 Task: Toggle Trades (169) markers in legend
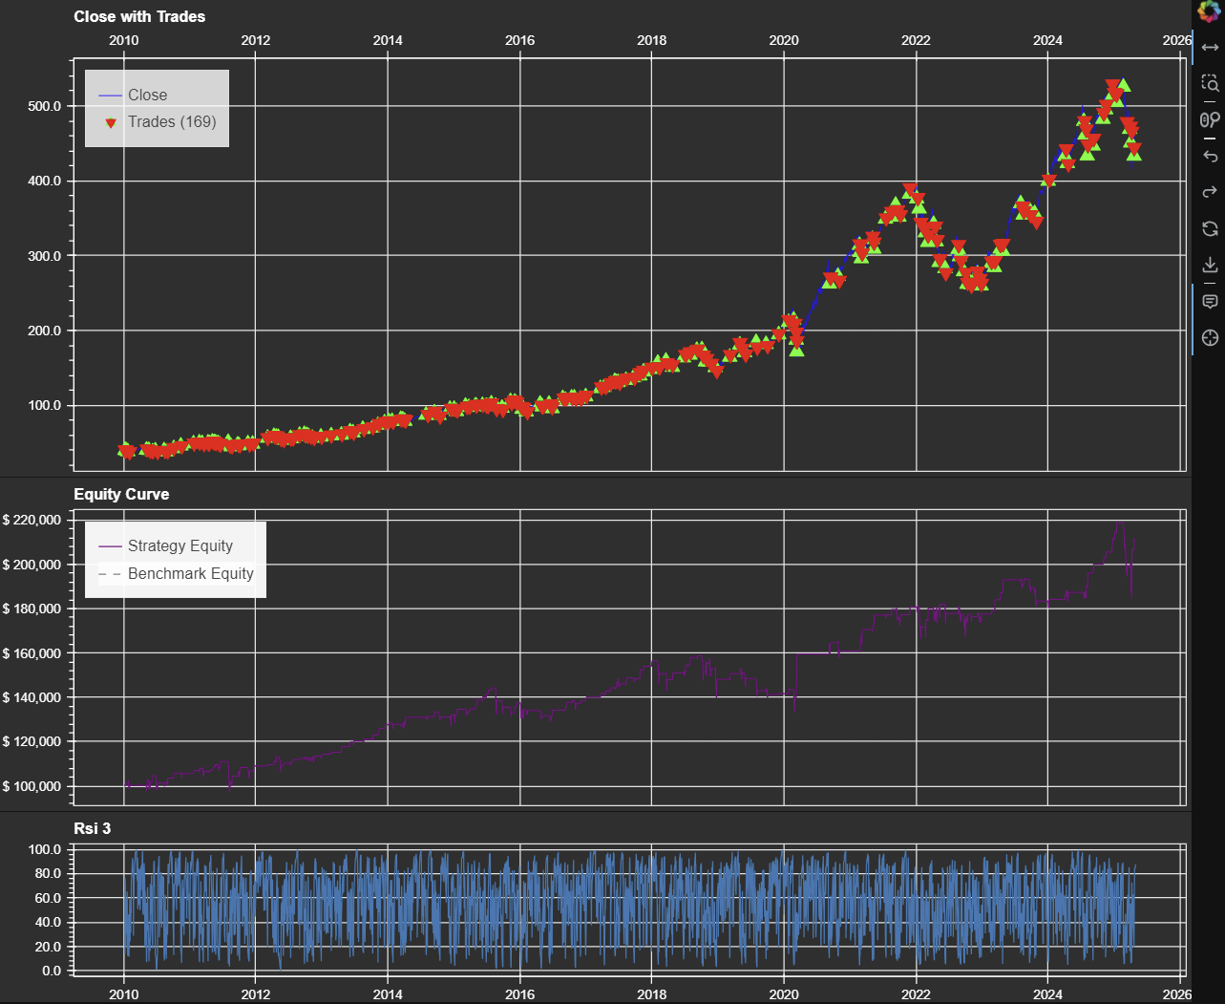(x=158, y=121)
